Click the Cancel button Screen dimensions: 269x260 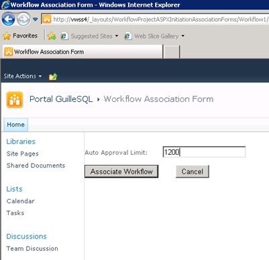193,172
